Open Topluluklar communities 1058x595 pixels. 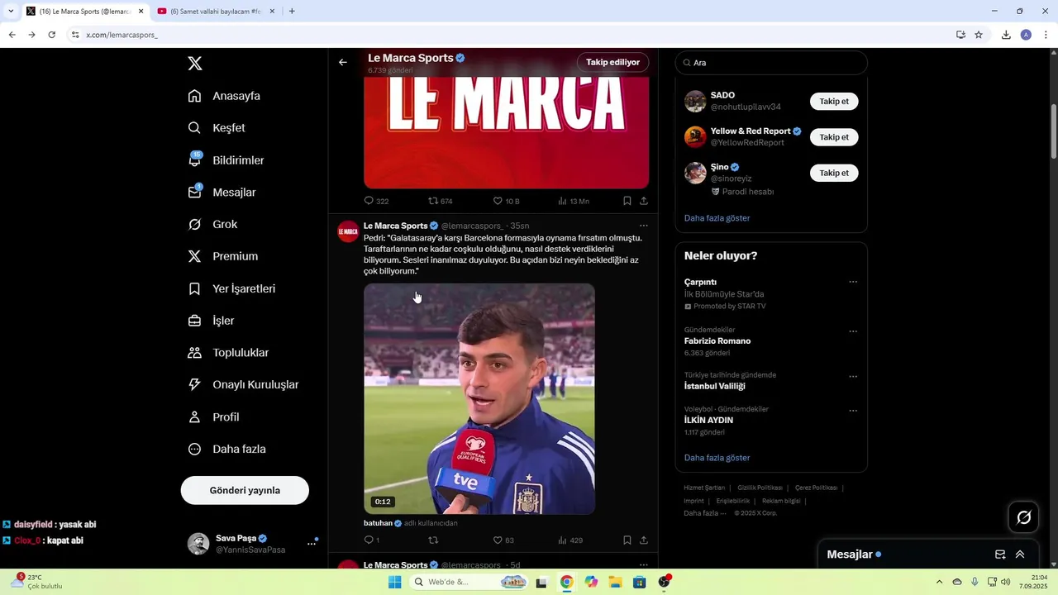point(228,353)
